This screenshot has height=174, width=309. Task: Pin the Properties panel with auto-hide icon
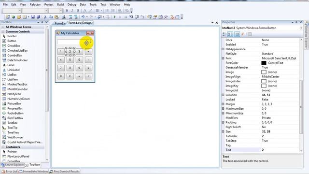(x=296, y=22)
